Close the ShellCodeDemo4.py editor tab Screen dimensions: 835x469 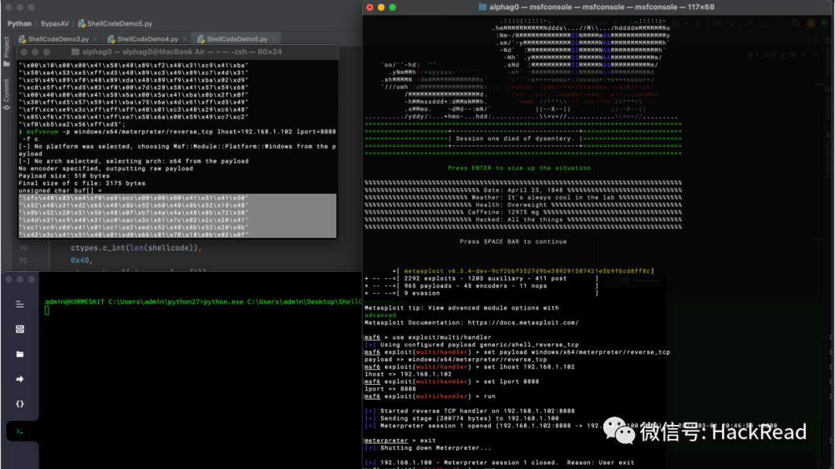(x=185, y=39)
